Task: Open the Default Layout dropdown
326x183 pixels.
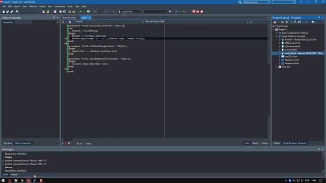Action: [268, 2]
